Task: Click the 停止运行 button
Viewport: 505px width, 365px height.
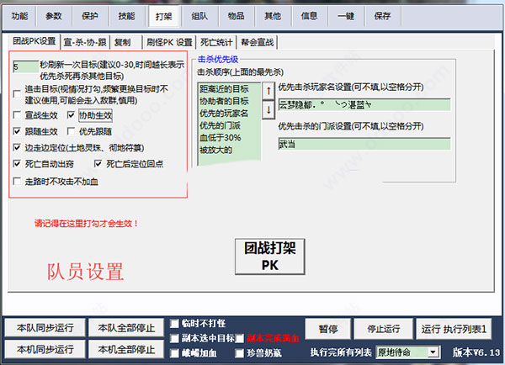Action: 384,329
